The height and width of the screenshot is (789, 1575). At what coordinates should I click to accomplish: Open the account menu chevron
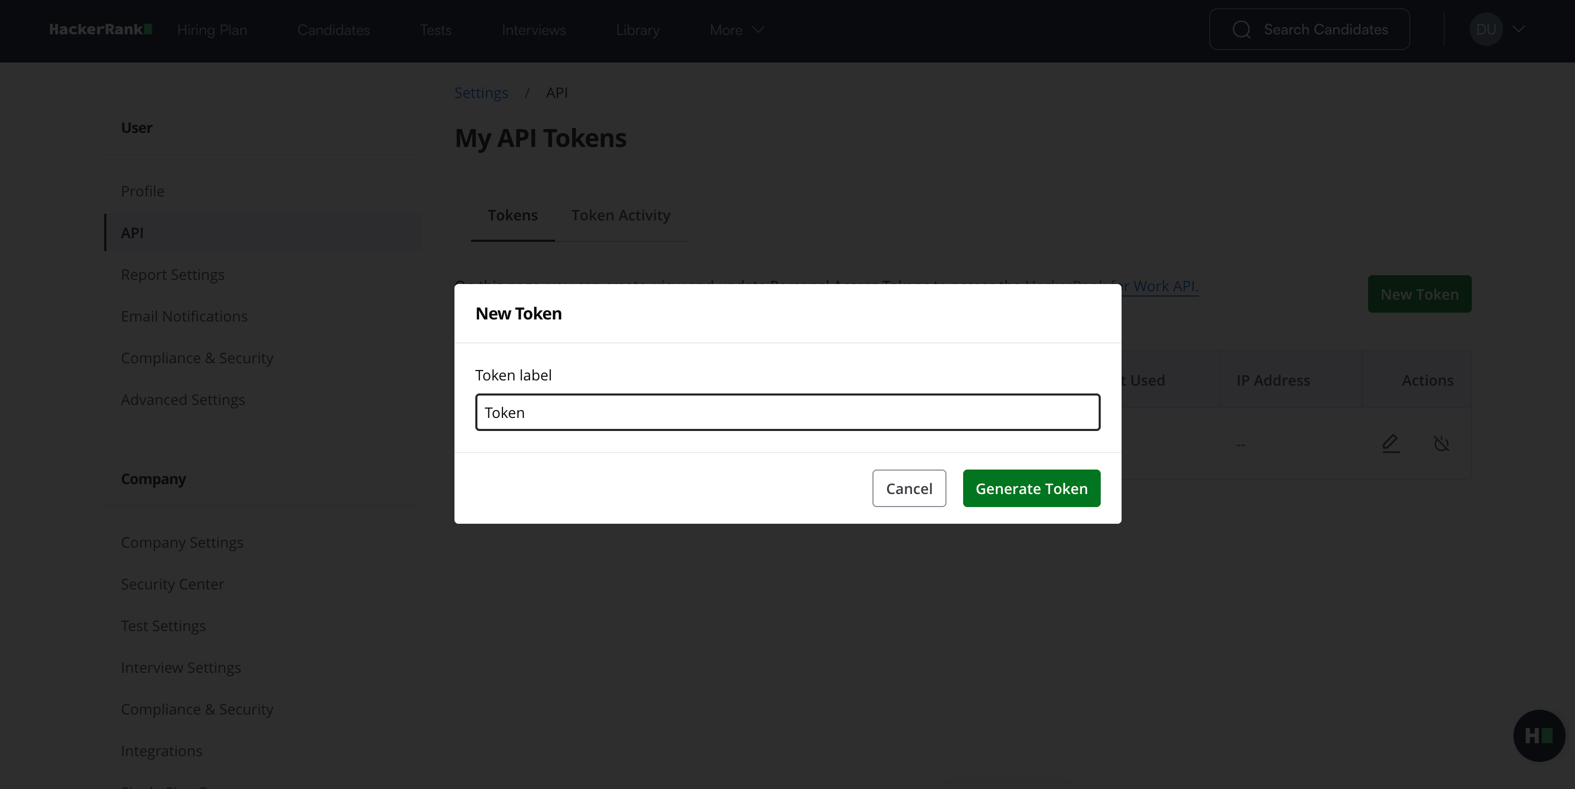1519,29
